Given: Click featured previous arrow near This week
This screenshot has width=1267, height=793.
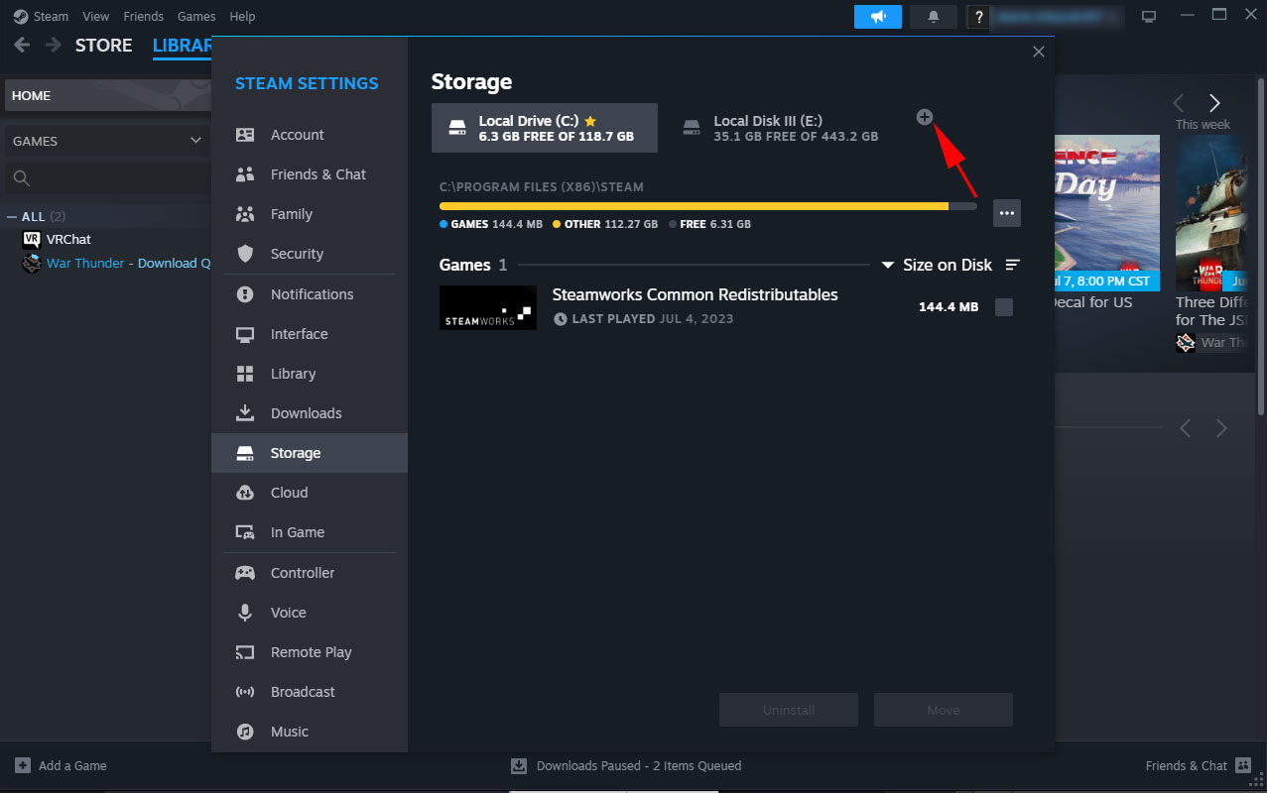Looking at the screenshot, I should point(1179,103).
